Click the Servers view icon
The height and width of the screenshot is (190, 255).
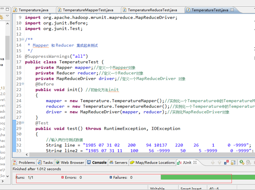click(x=111, y=162)
